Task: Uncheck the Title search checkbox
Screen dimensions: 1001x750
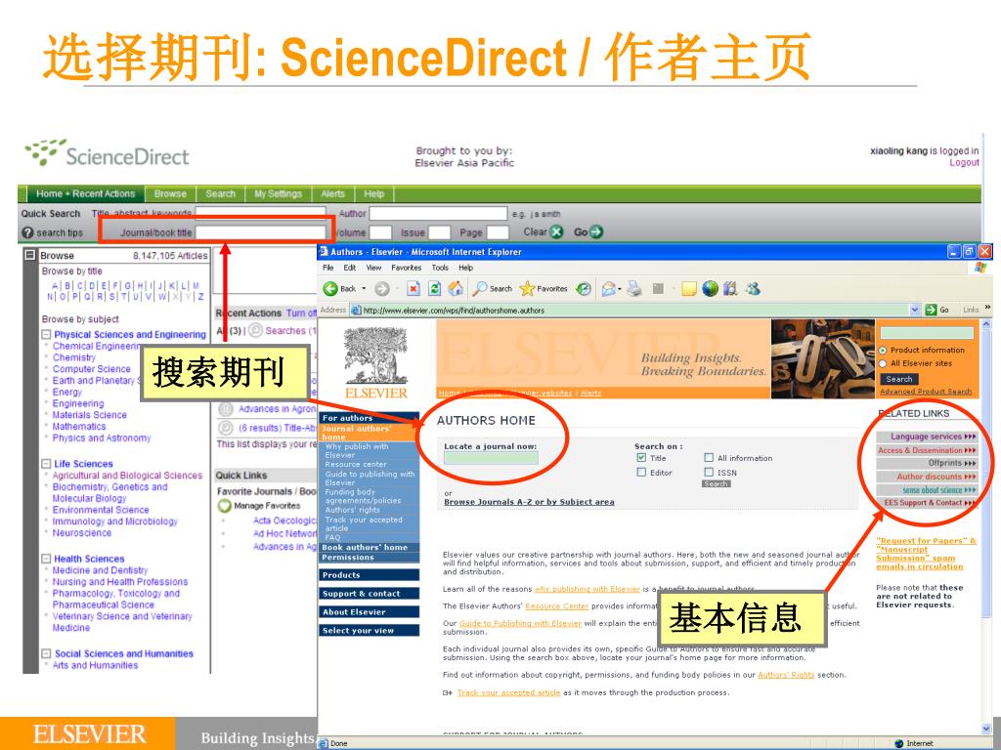Action: (x=641, y=458)
